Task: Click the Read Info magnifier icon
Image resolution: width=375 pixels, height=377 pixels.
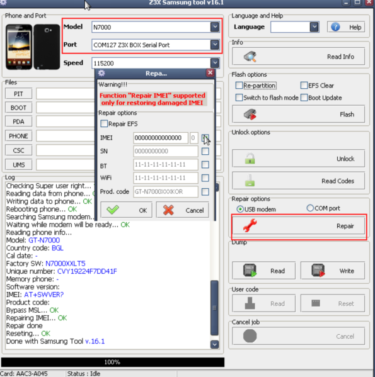Action: (250, 57)
